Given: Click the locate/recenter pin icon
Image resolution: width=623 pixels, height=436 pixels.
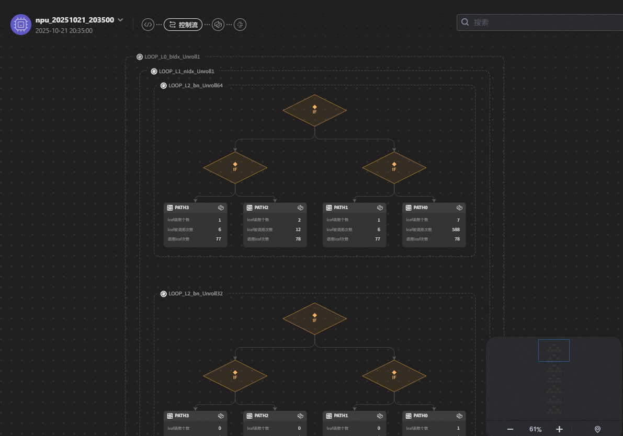Looking at the screenshot, I should point(597,429).
